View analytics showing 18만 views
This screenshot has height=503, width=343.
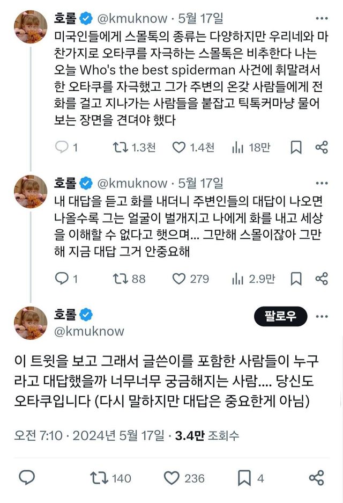[x=238, y=148]
